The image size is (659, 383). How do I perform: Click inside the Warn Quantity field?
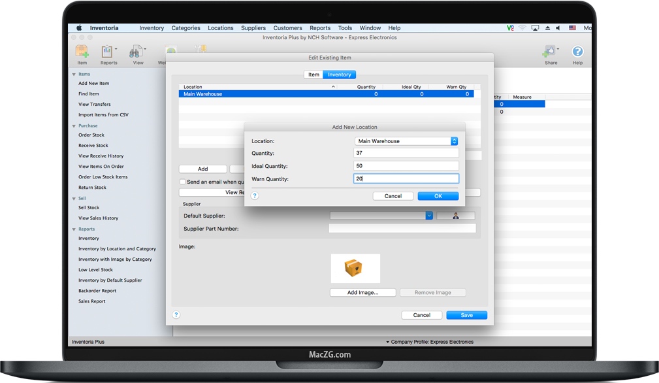pos(406,178)
